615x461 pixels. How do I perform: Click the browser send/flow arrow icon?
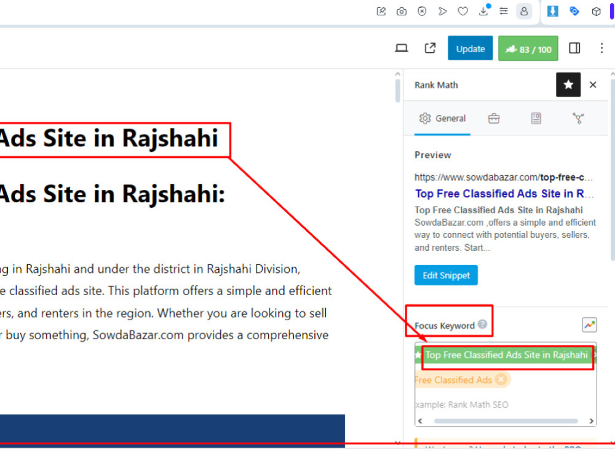[x=442, y=11]
